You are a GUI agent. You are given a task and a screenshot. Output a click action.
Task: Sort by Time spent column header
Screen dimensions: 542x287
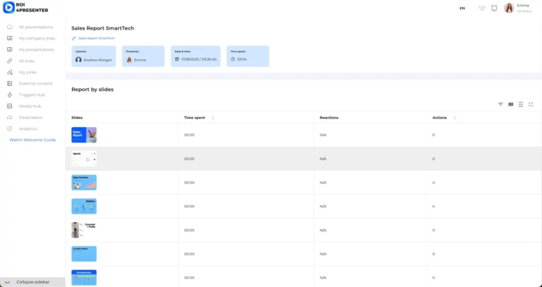(x=195, y=118)
